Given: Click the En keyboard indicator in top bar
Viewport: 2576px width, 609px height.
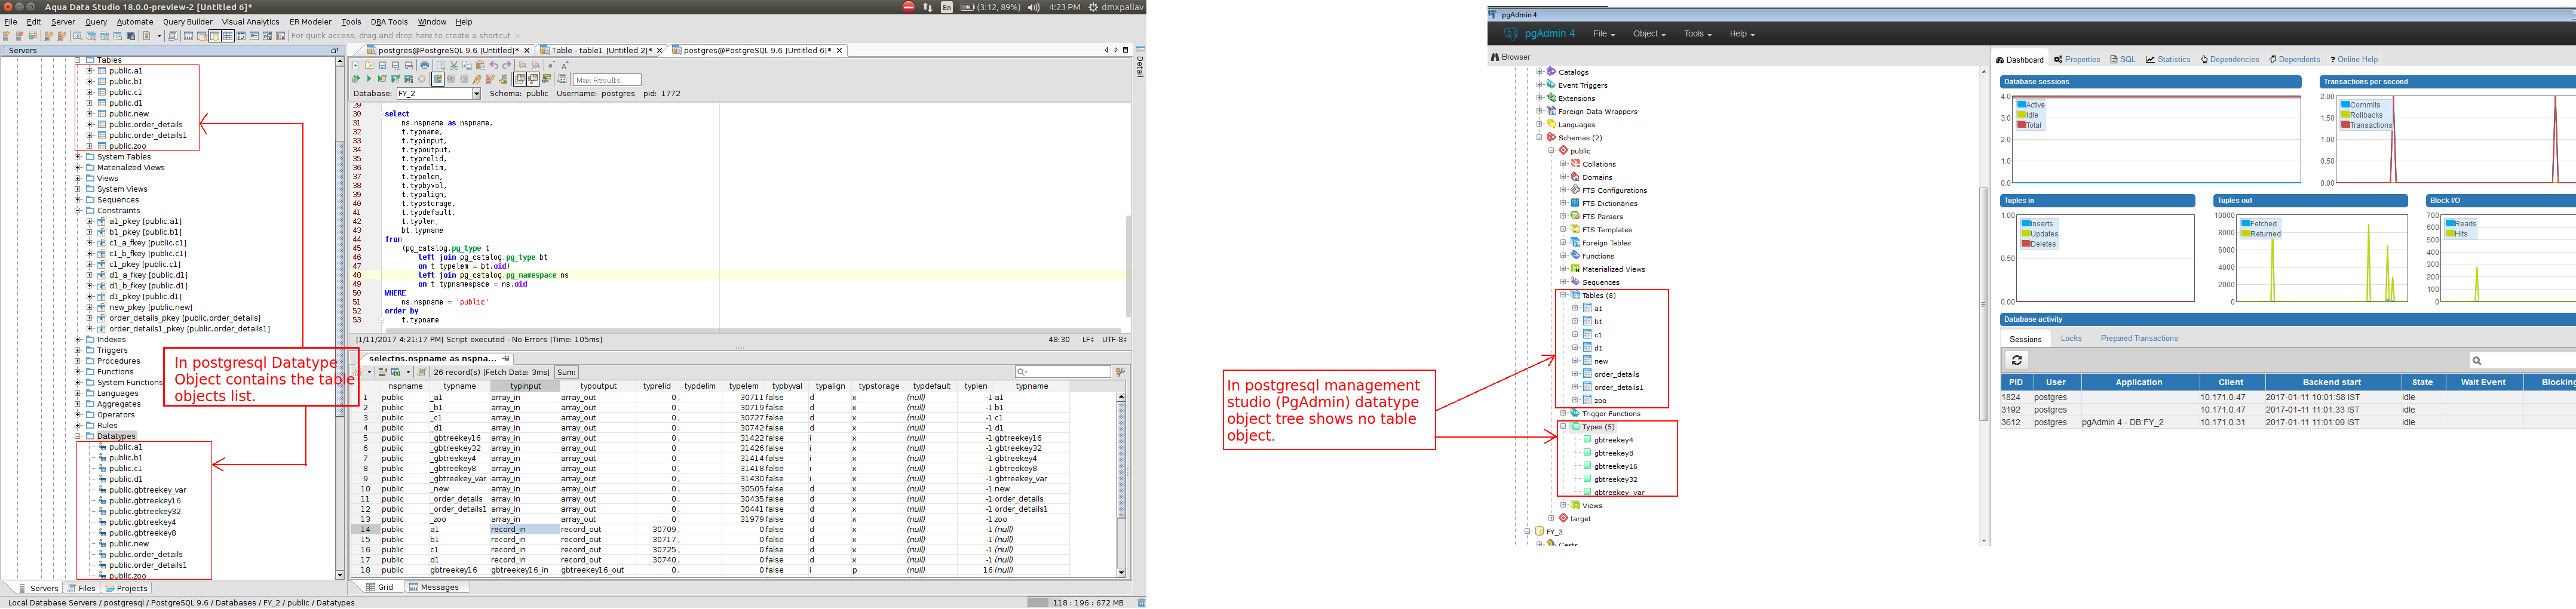Looking at the screenshot, I should (947, 7).
